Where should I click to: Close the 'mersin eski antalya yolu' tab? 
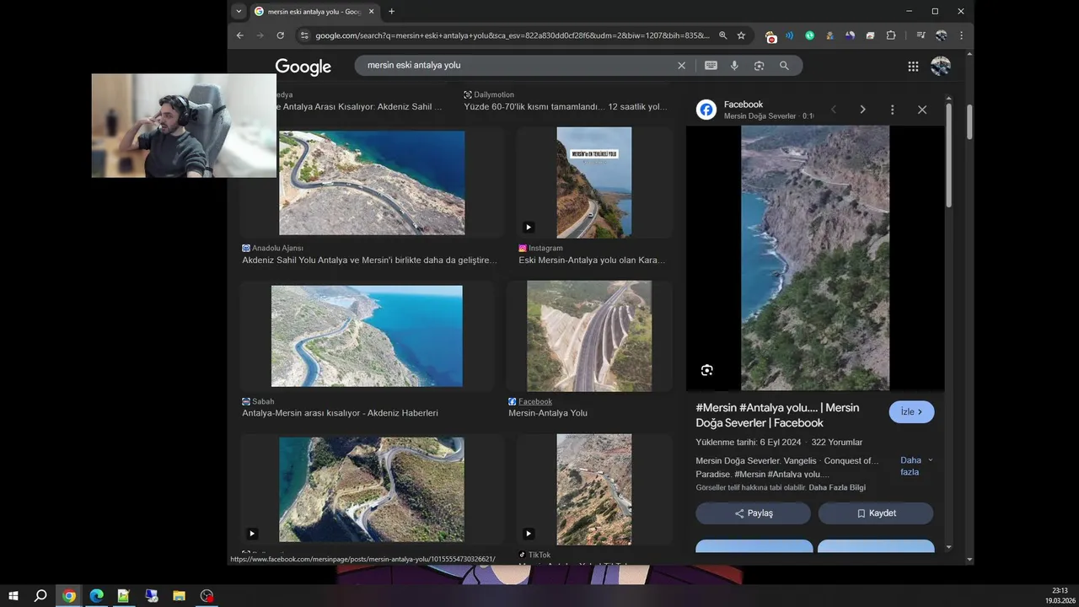pos(371,12)
